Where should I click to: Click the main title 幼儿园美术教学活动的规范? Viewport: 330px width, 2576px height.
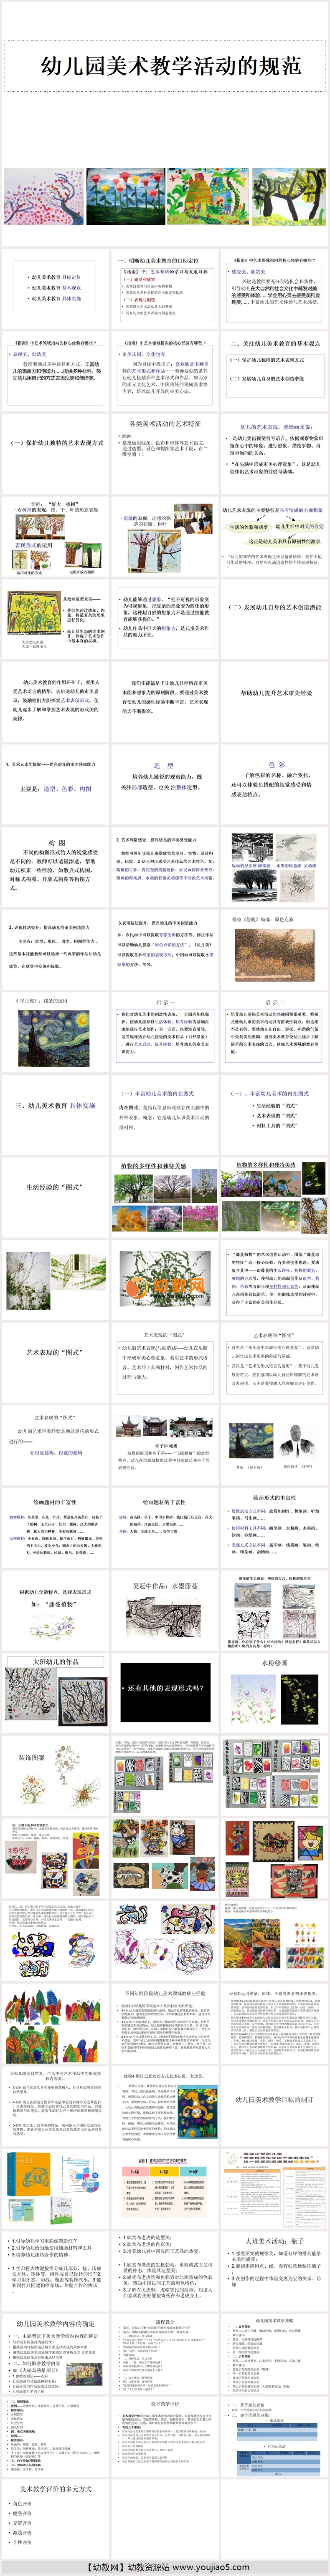pos(171,66)
